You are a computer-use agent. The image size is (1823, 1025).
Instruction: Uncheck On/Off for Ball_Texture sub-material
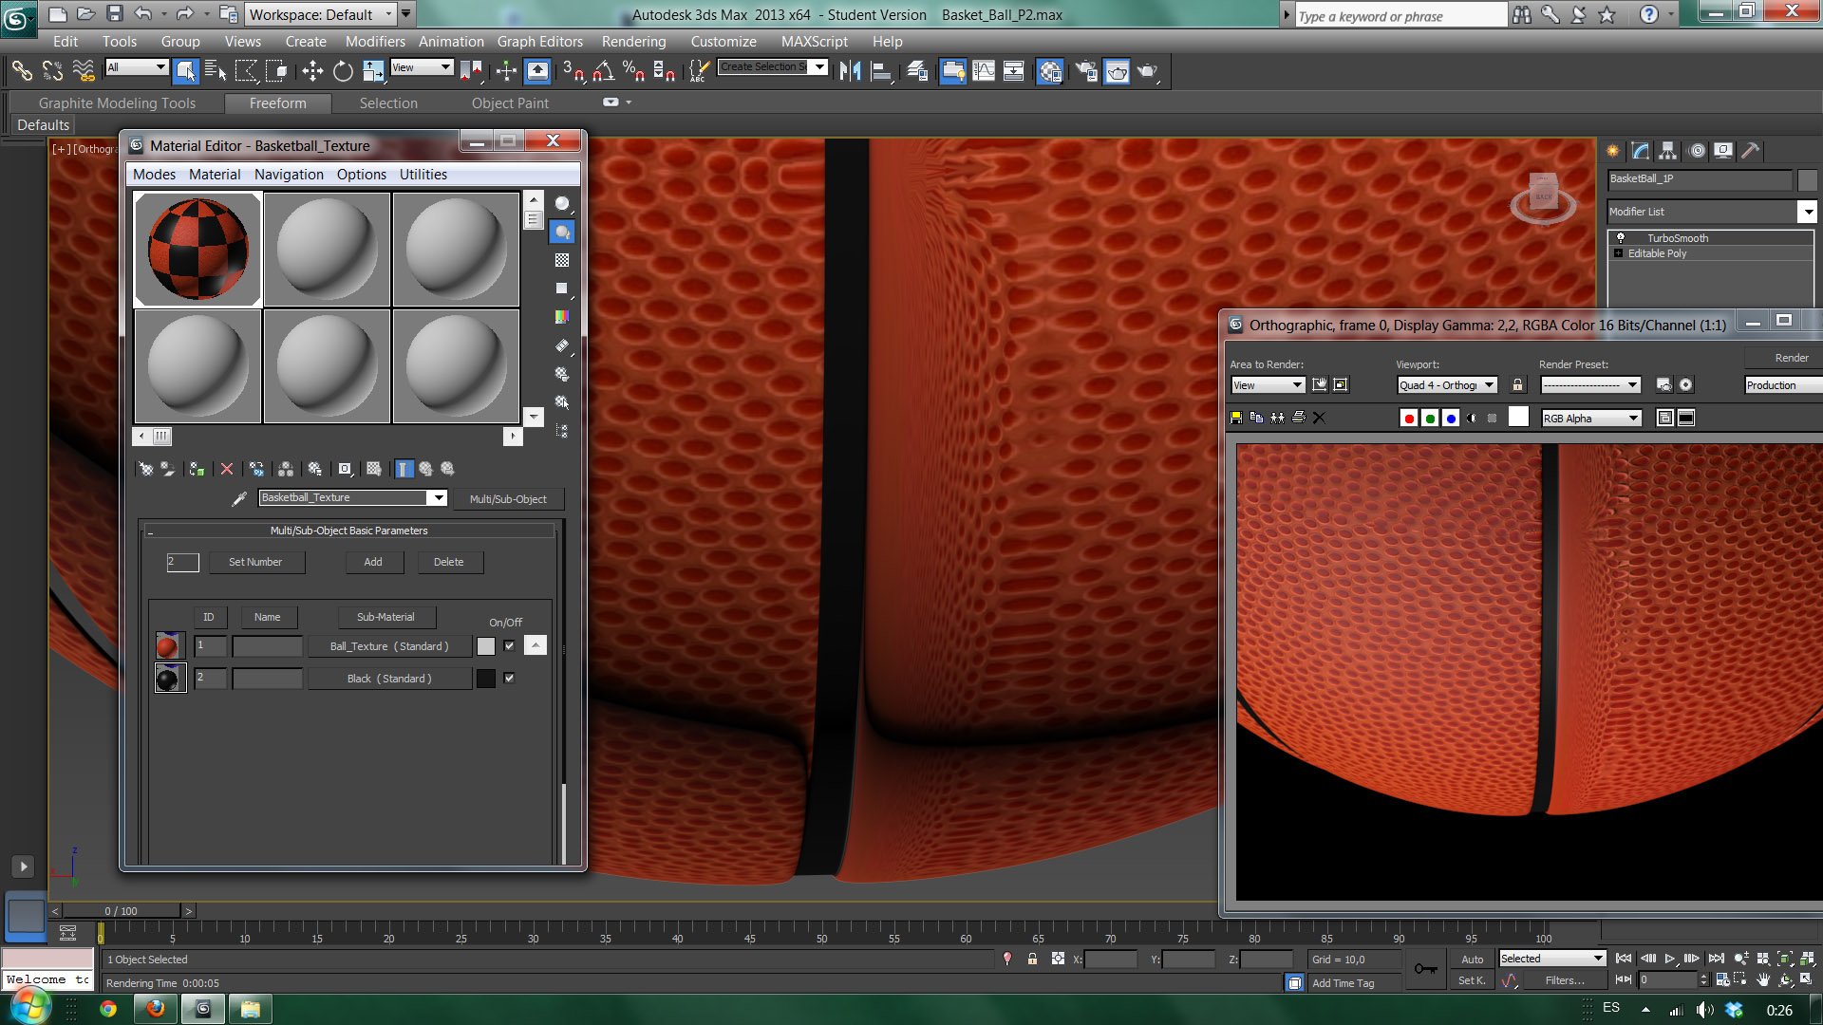509,646
